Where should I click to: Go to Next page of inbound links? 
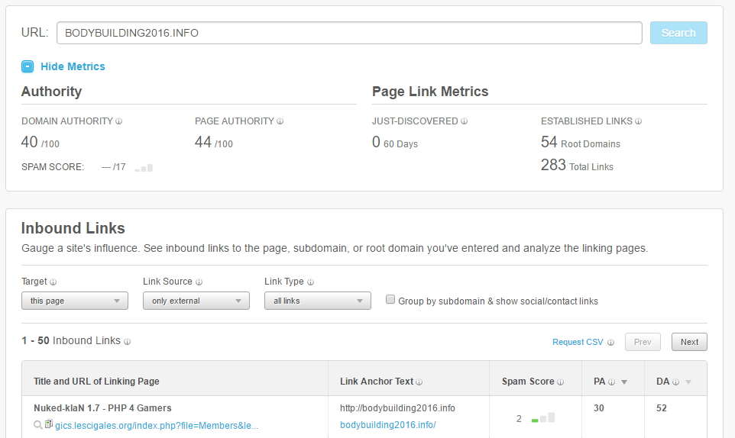pyautogui.click(x=688, y=342)
